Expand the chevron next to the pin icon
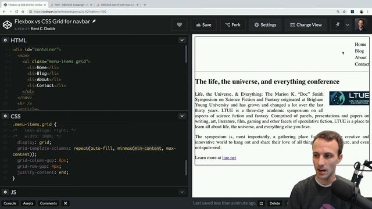 click(348, 24)
